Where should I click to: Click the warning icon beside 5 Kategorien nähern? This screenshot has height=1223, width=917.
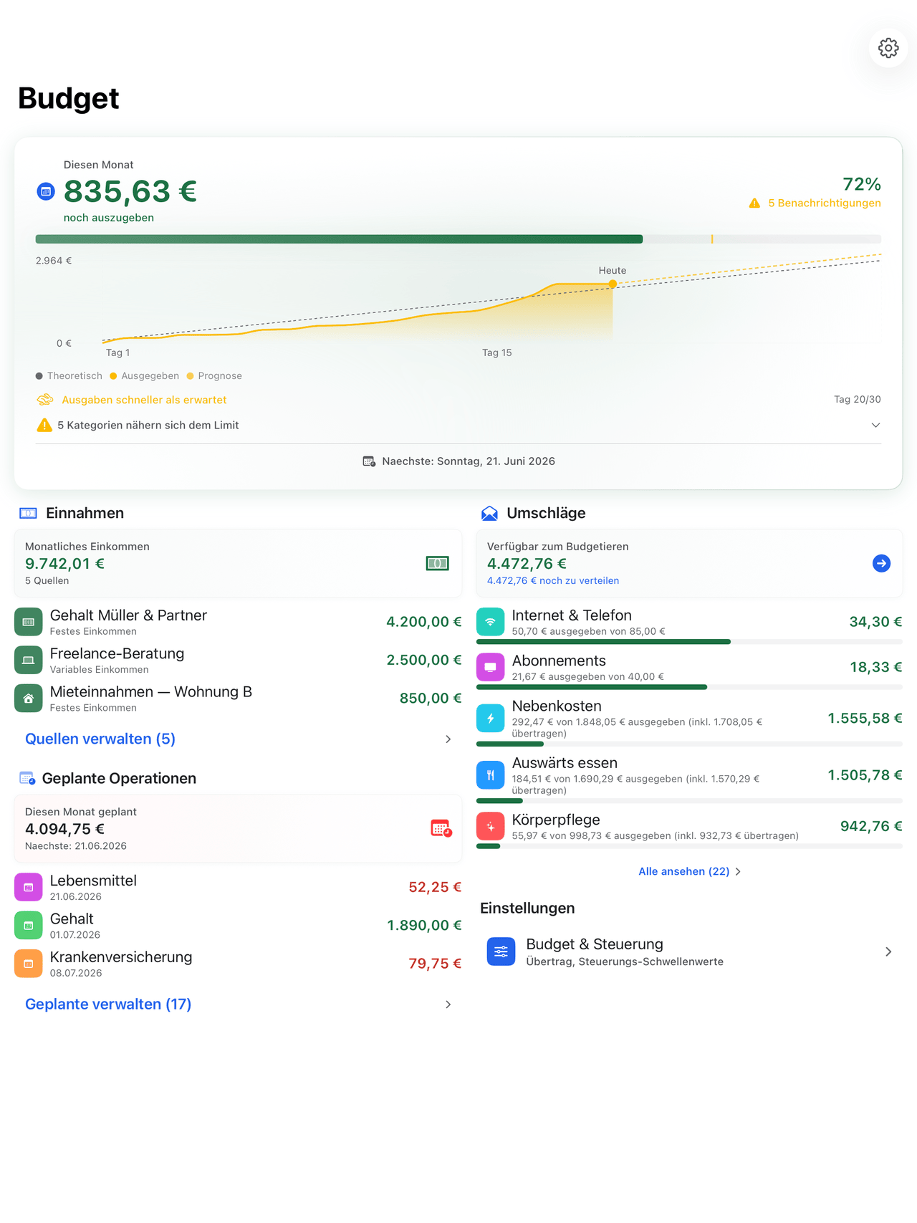44,425
